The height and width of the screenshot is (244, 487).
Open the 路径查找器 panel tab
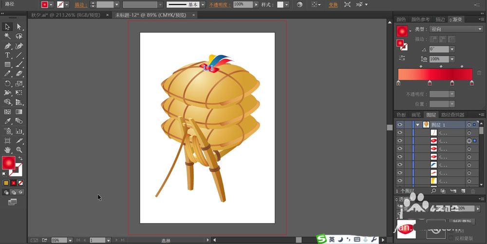pyautogui.click(x=453, y=115)
